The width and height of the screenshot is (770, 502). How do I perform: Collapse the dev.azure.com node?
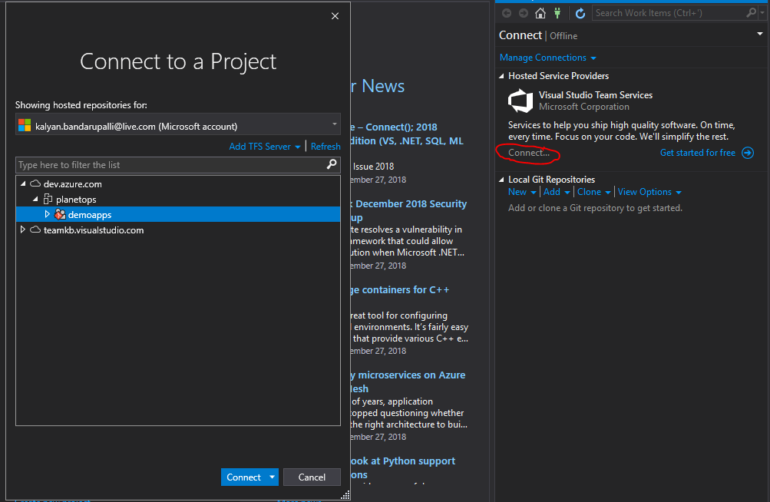(x=23, y=183)
